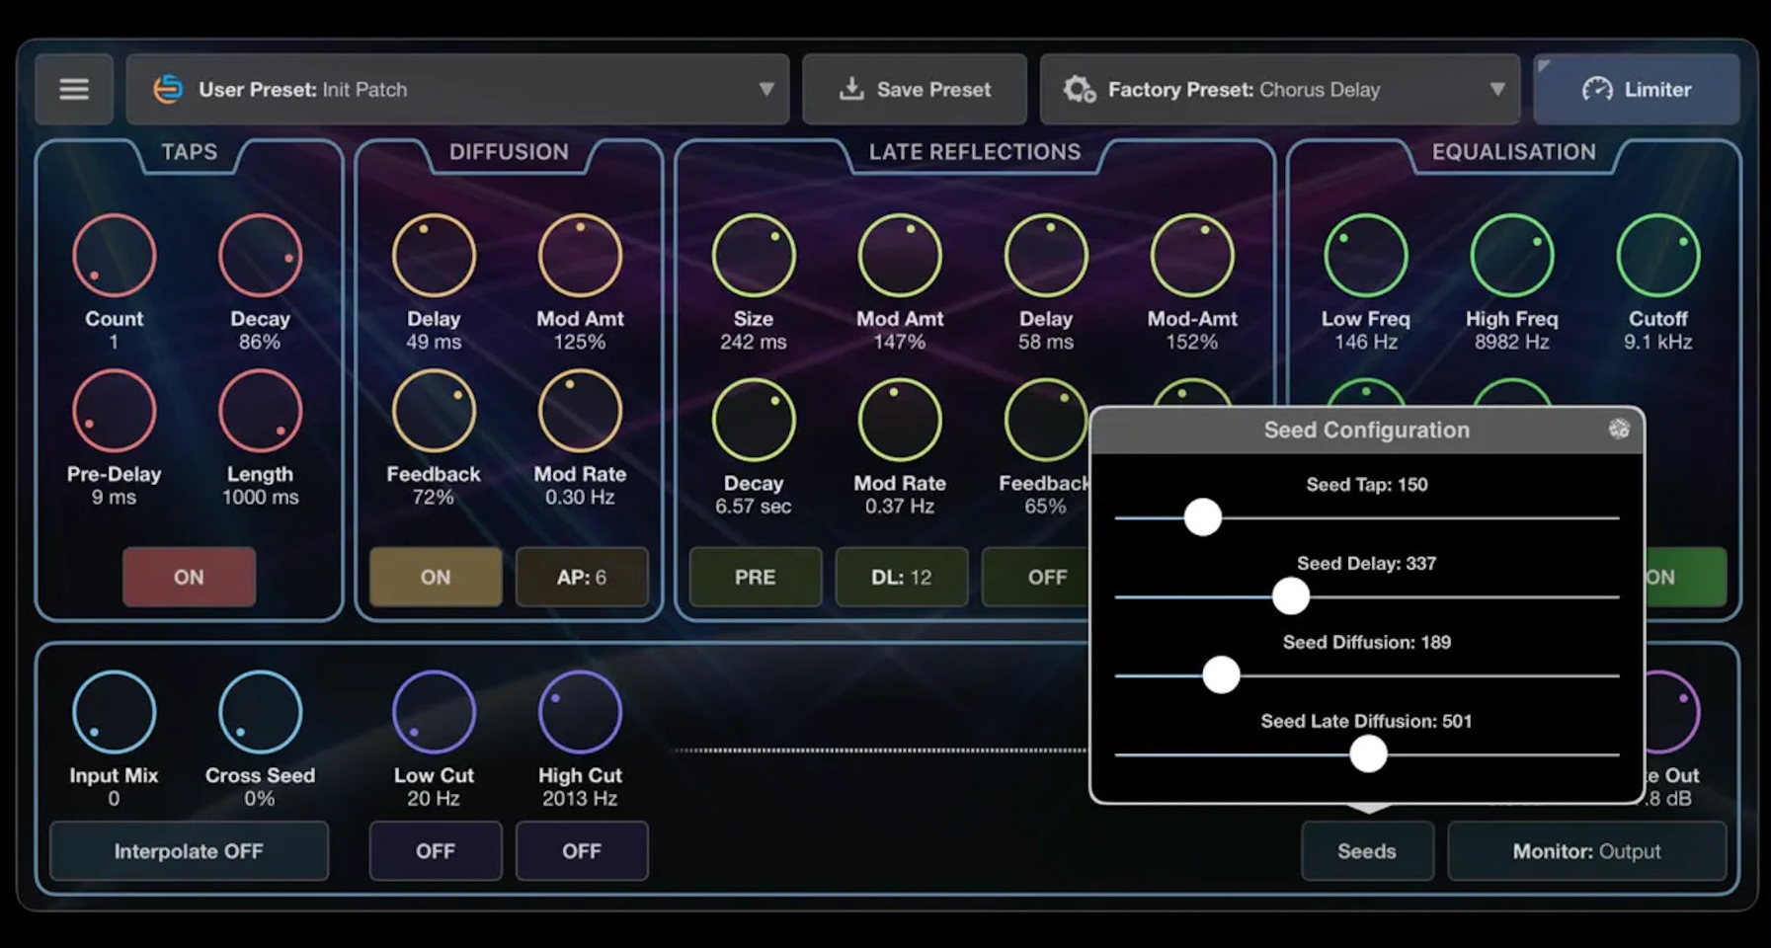This screenshot has width=1771, height=948.
Task: Toggle the PRE button
Action: [x=756, y=577]
